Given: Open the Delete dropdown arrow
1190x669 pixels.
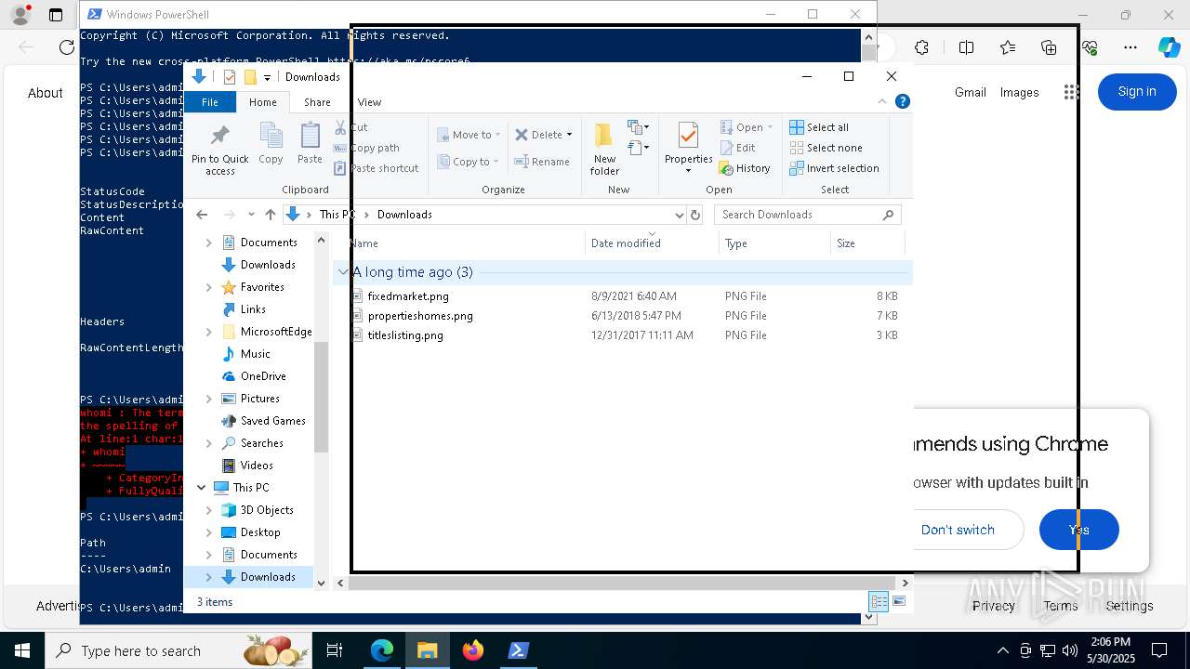Looking at the screenshot, I should (569, 135).
